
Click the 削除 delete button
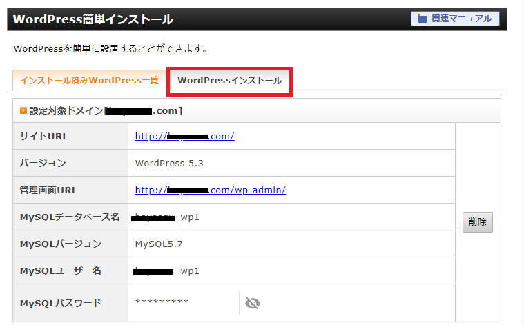click(x=477, y=221)
